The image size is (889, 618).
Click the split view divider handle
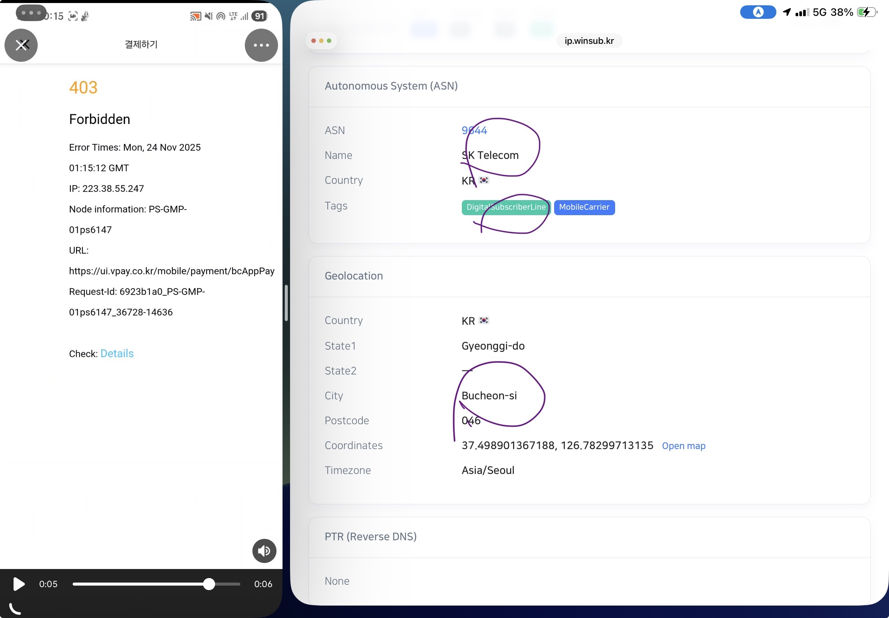286,303
